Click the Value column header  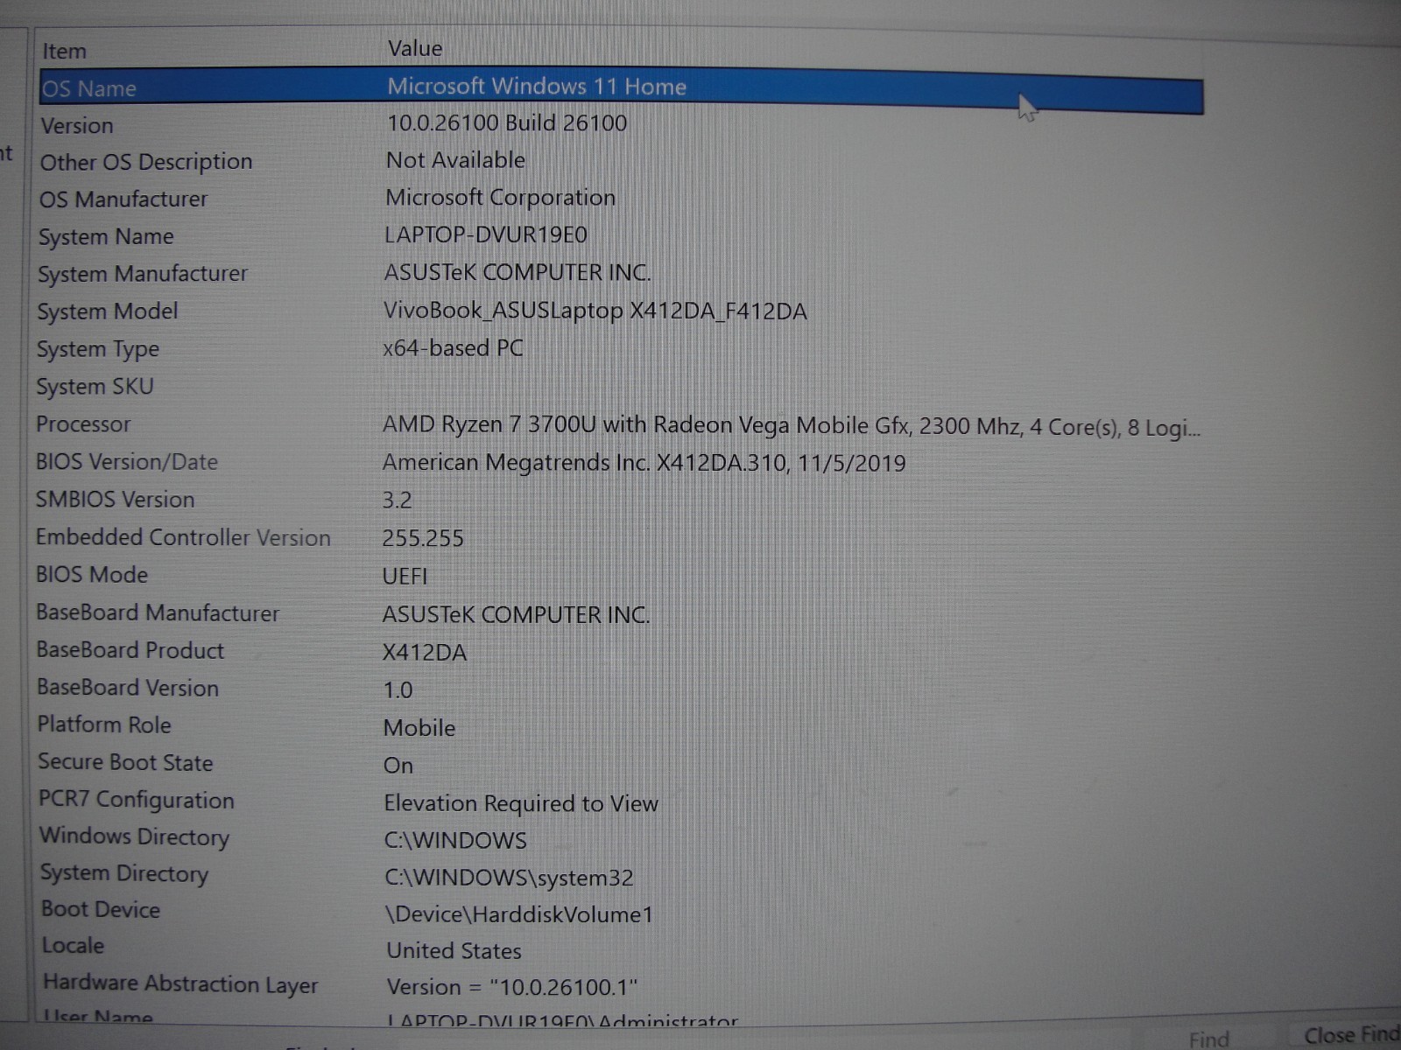[415, 49]
